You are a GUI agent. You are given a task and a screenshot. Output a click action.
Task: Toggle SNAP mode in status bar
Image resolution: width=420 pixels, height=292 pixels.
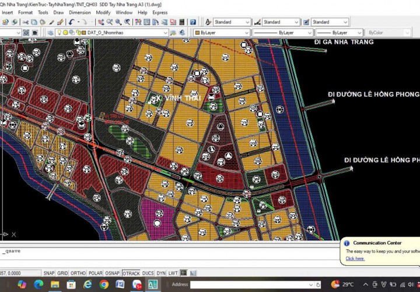[49, 273]
